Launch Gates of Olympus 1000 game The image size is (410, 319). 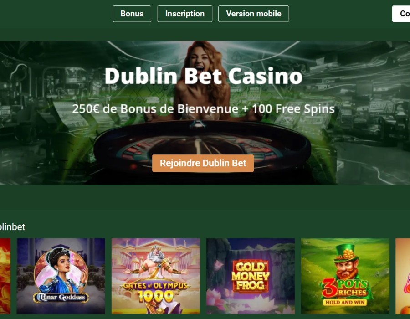(x=156, y=276)
